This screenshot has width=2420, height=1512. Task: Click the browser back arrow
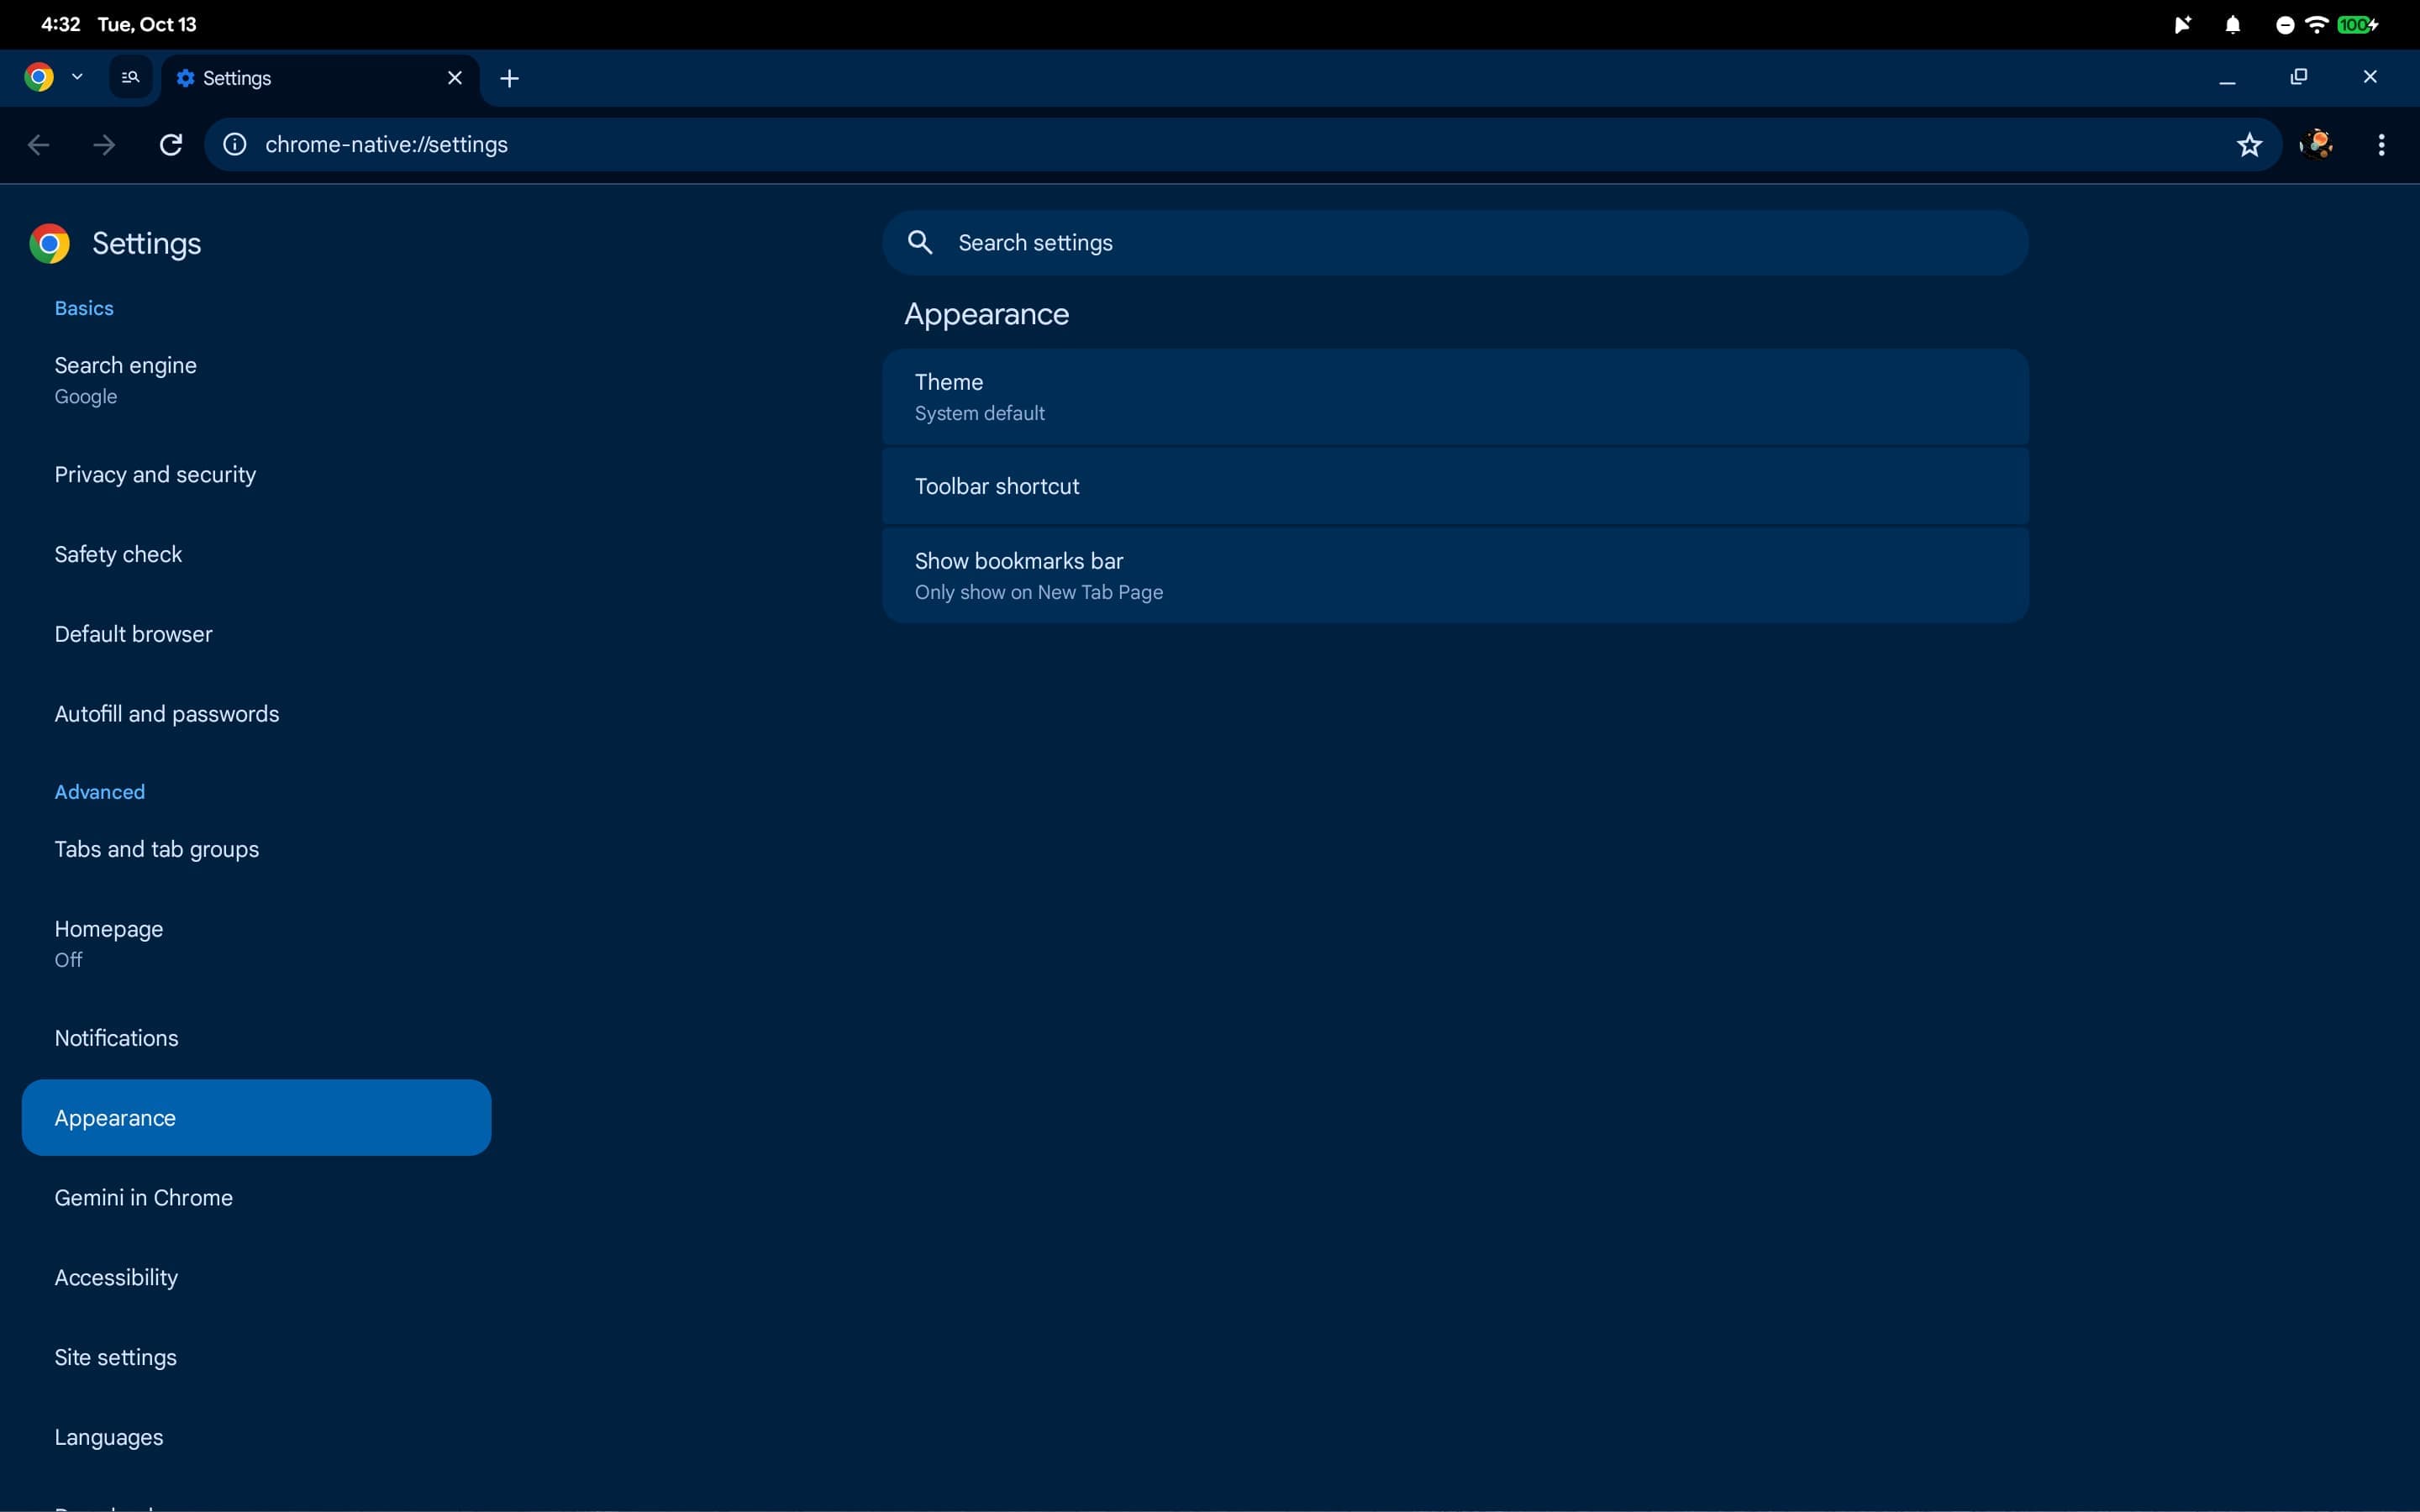[x=38, y=145]
